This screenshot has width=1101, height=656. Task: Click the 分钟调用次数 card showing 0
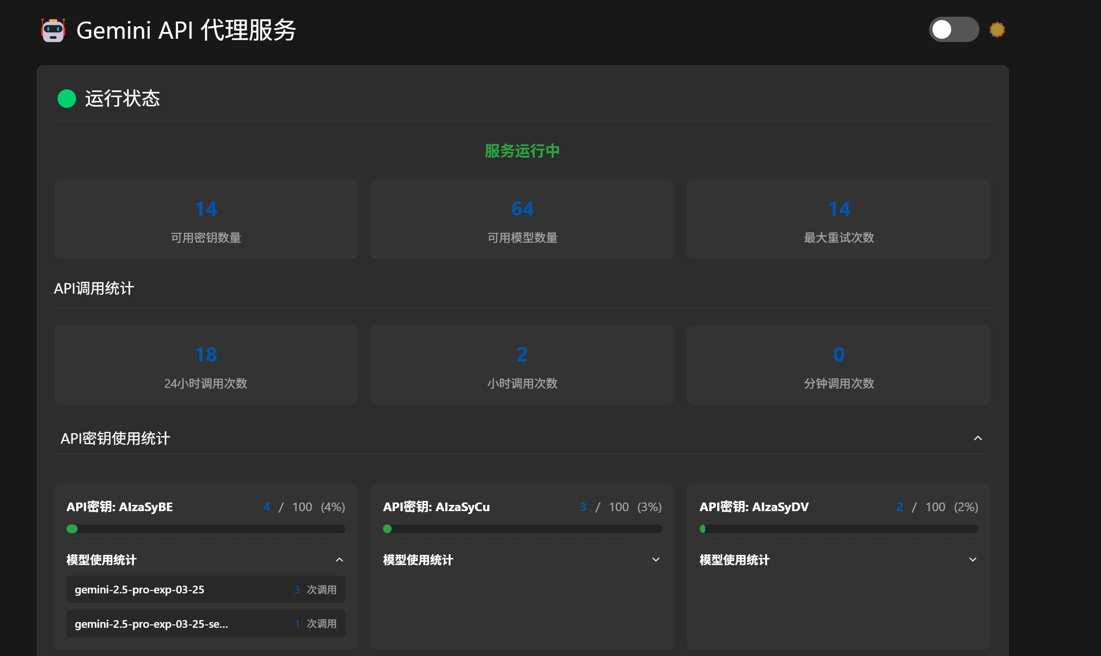click(x=839, y=365)
